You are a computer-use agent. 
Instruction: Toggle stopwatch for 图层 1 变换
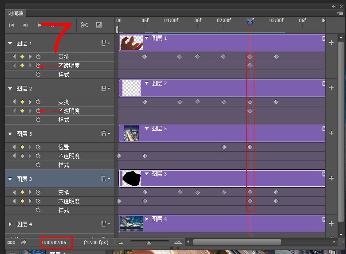point(38,57)
